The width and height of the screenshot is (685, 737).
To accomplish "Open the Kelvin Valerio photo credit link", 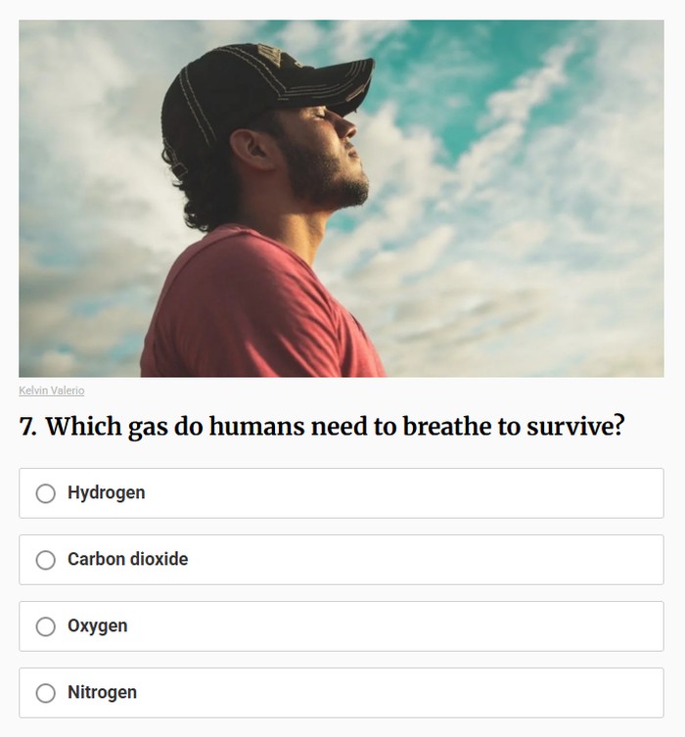I will [52, 391].
